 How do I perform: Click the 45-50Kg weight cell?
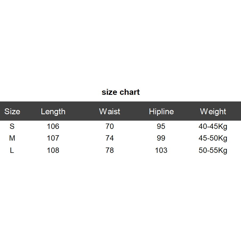[x=213, y=138]
